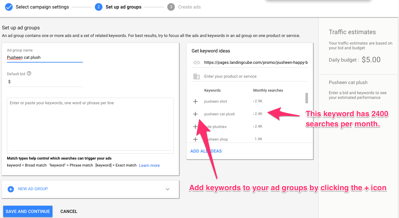Click Add All Ideas link

[206, 151]
